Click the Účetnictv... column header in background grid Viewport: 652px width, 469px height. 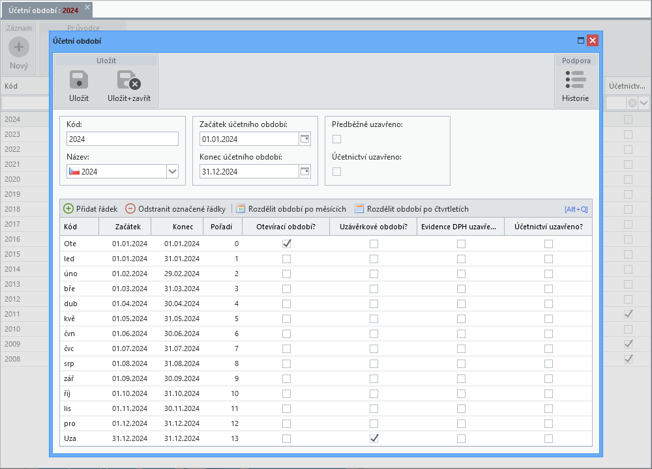pos(627,86)
